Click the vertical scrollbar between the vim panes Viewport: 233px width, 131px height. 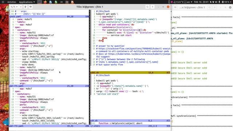[90, 67]
